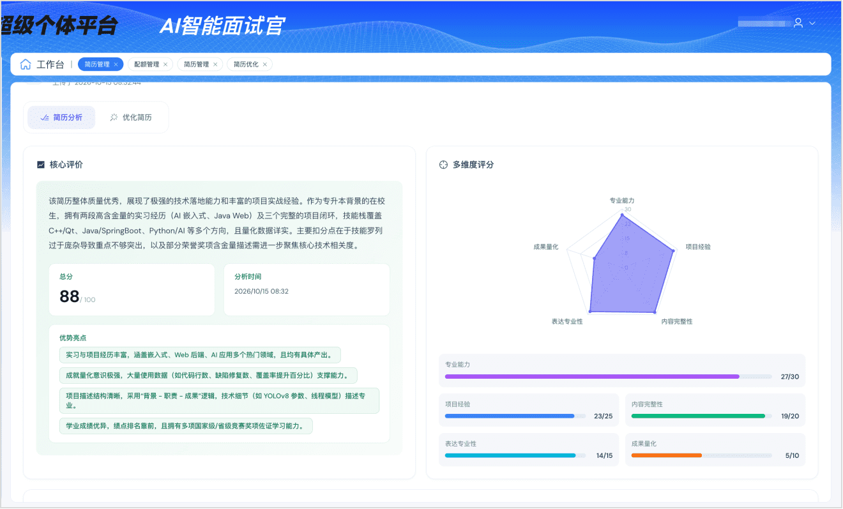843x509 pixels.
Task: Click the target icon beside 多维度评分
Action: coord(444,165)
